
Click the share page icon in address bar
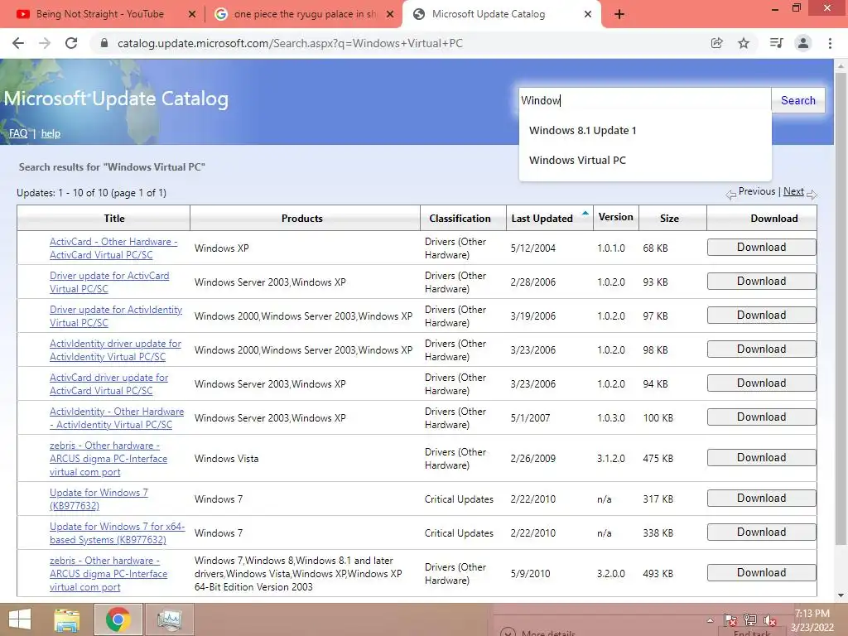tap(716, 43)
